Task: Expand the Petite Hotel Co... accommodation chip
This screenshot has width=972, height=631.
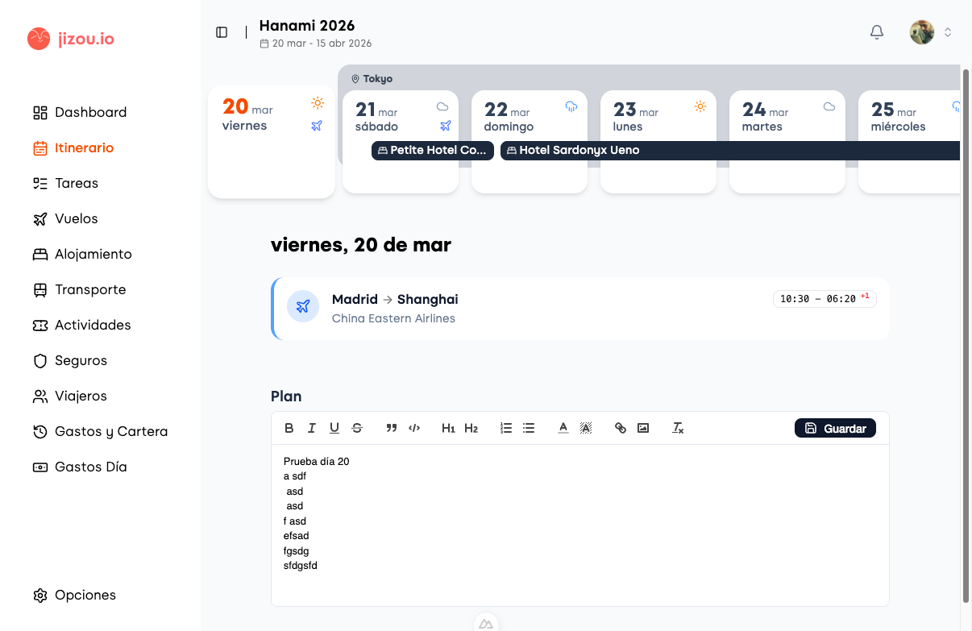Action: (x=433, y=150)
